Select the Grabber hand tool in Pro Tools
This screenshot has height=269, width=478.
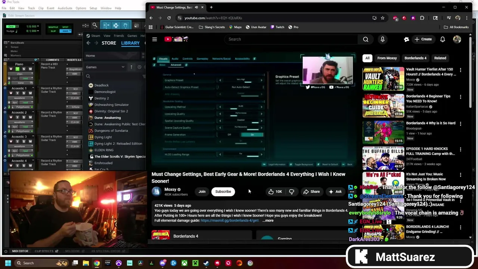125,25
